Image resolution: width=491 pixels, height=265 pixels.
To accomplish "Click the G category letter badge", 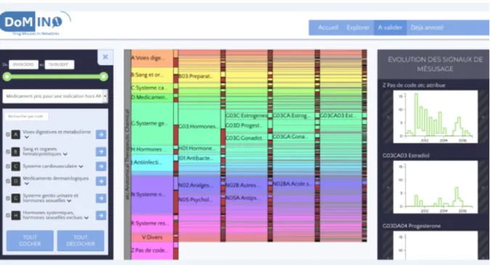I will (x=16, y=198).
